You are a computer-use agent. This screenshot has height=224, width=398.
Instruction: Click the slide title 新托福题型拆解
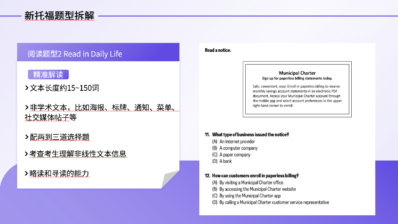59,16
